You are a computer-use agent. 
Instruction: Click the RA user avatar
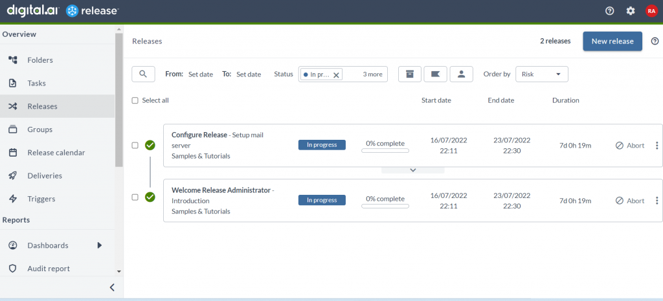point(651,11)
